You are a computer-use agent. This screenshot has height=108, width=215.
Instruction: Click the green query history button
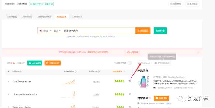(x=160, y=31)
